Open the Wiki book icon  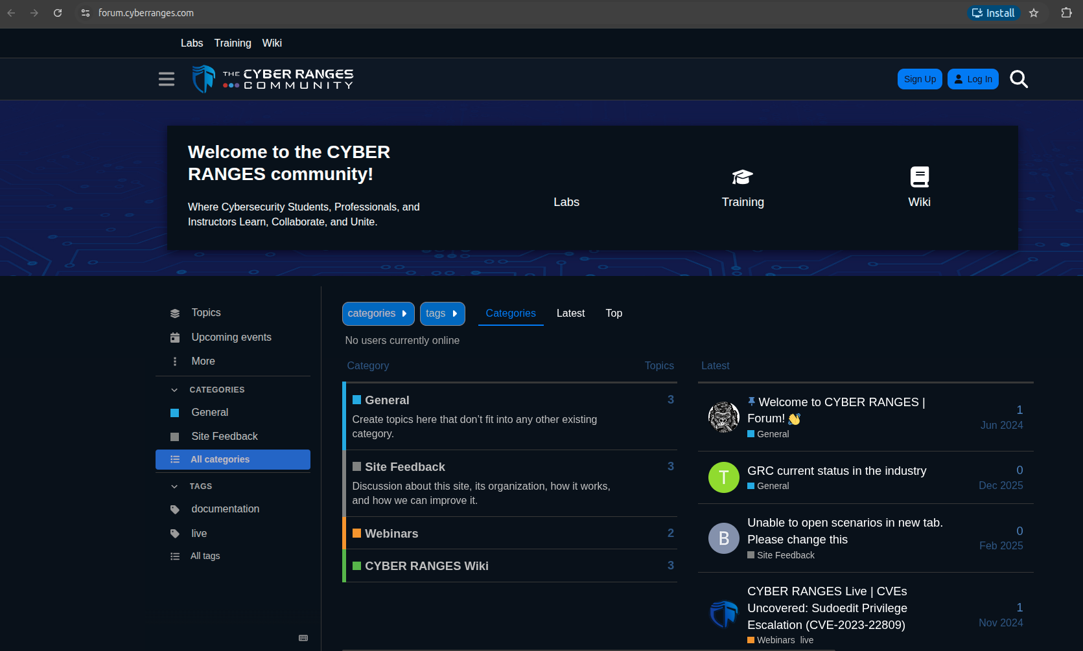click(x=919, y=177)
